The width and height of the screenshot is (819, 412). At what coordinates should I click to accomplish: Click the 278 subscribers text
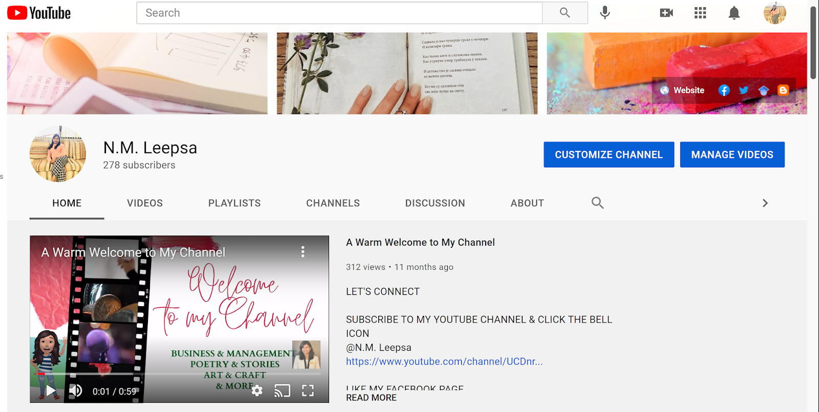pos(139,165)
